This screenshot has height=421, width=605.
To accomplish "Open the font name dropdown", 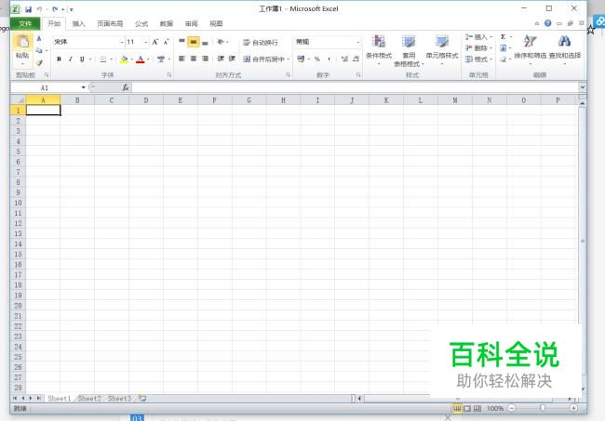I will 122,42.
